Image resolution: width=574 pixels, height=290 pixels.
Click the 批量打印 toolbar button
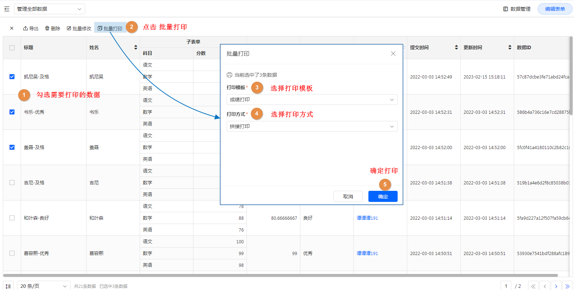click(x=110, y=28)
